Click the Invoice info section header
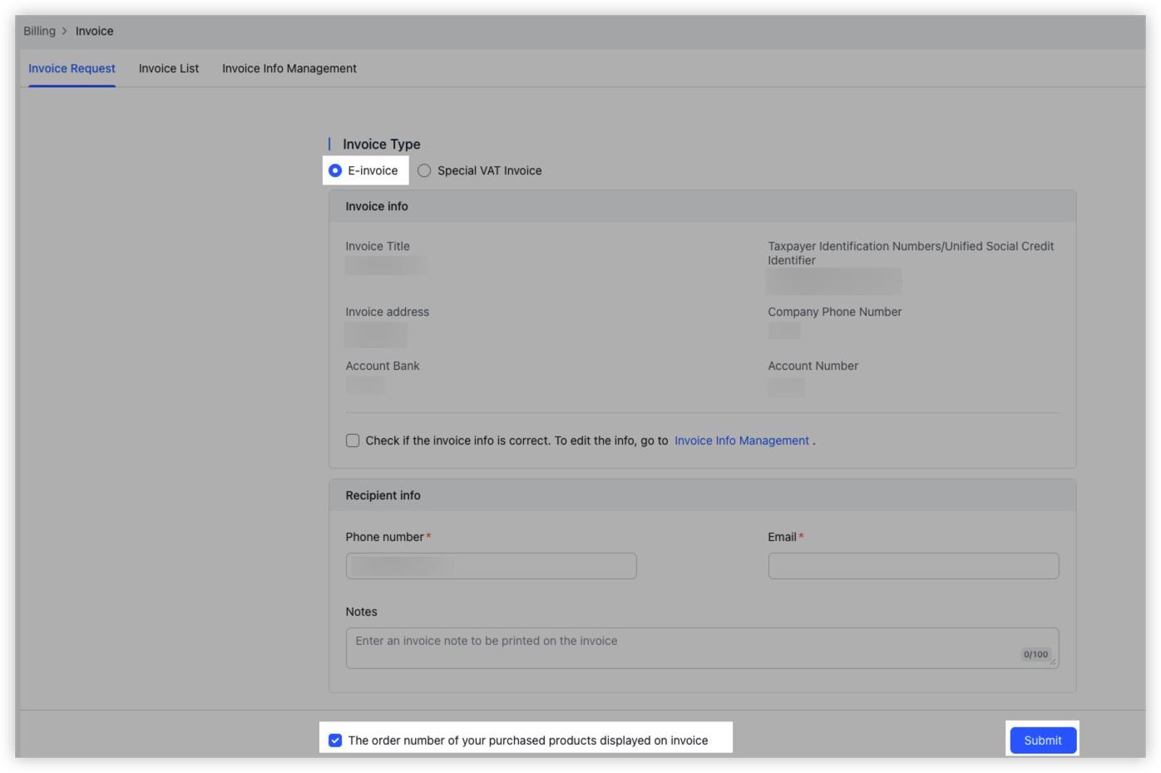This screenshot has width=1161, height=773. click(x=376, y=205)
